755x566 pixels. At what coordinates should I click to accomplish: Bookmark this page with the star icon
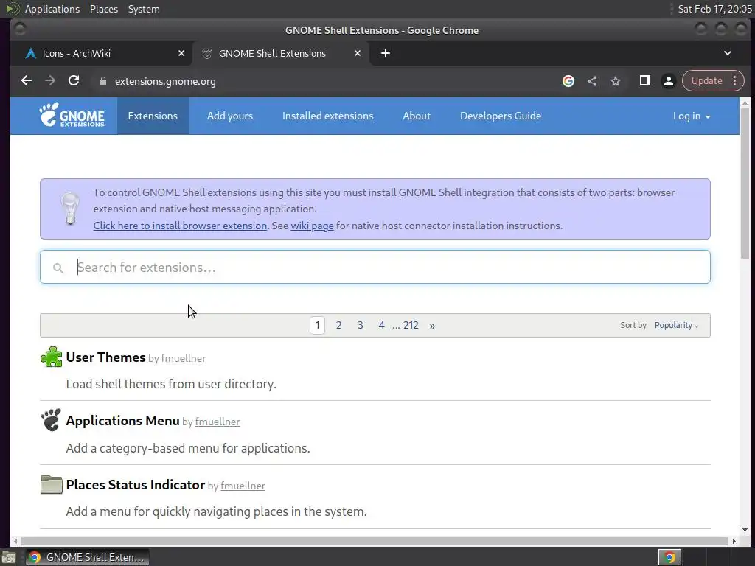coord(616,81)
